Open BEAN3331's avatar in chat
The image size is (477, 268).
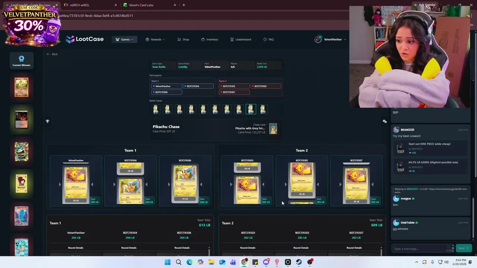click(x=396, y=130)
